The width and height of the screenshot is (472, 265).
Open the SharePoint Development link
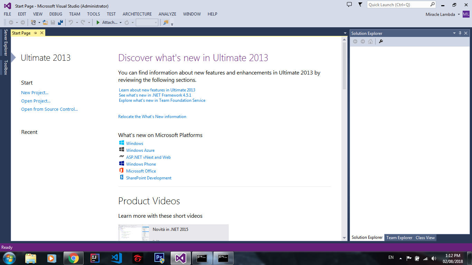149,178
